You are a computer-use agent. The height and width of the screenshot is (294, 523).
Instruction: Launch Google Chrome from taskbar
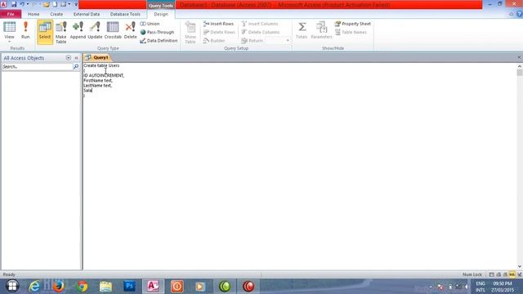(x=82, y=286)
